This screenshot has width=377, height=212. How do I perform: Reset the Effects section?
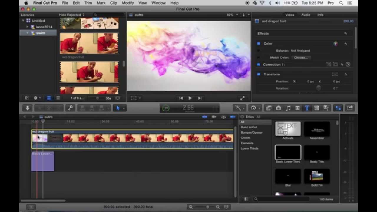coord(346,34)
